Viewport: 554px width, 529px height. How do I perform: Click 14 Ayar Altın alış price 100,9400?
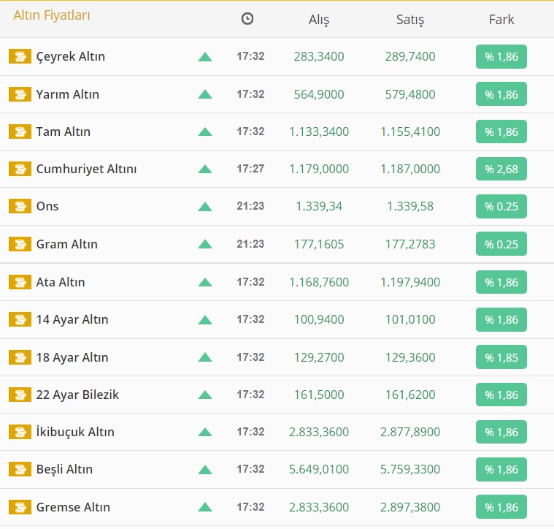tap(319, 319)
